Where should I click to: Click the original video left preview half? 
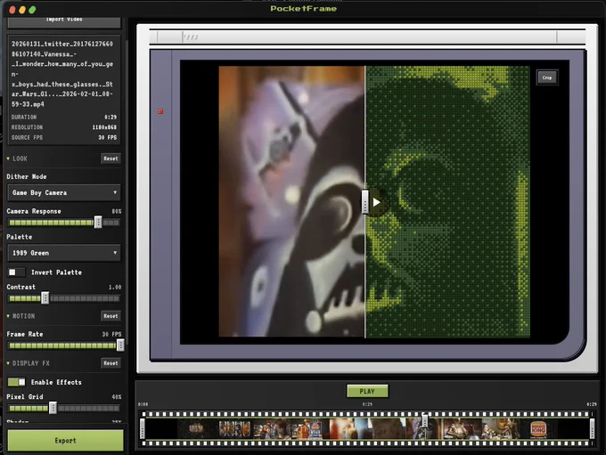[291, 201]
